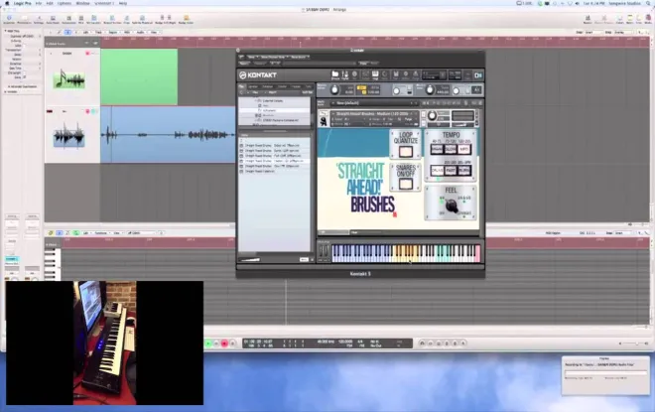This screenshot has width=655, height=412.
Task: Click the Spotlight search icon in menu bar
Action: coord(648,3)
